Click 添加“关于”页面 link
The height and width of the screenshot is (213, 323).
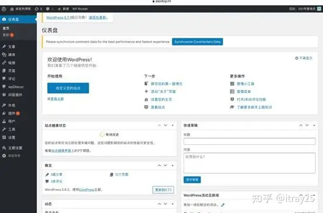click(163, 92)
